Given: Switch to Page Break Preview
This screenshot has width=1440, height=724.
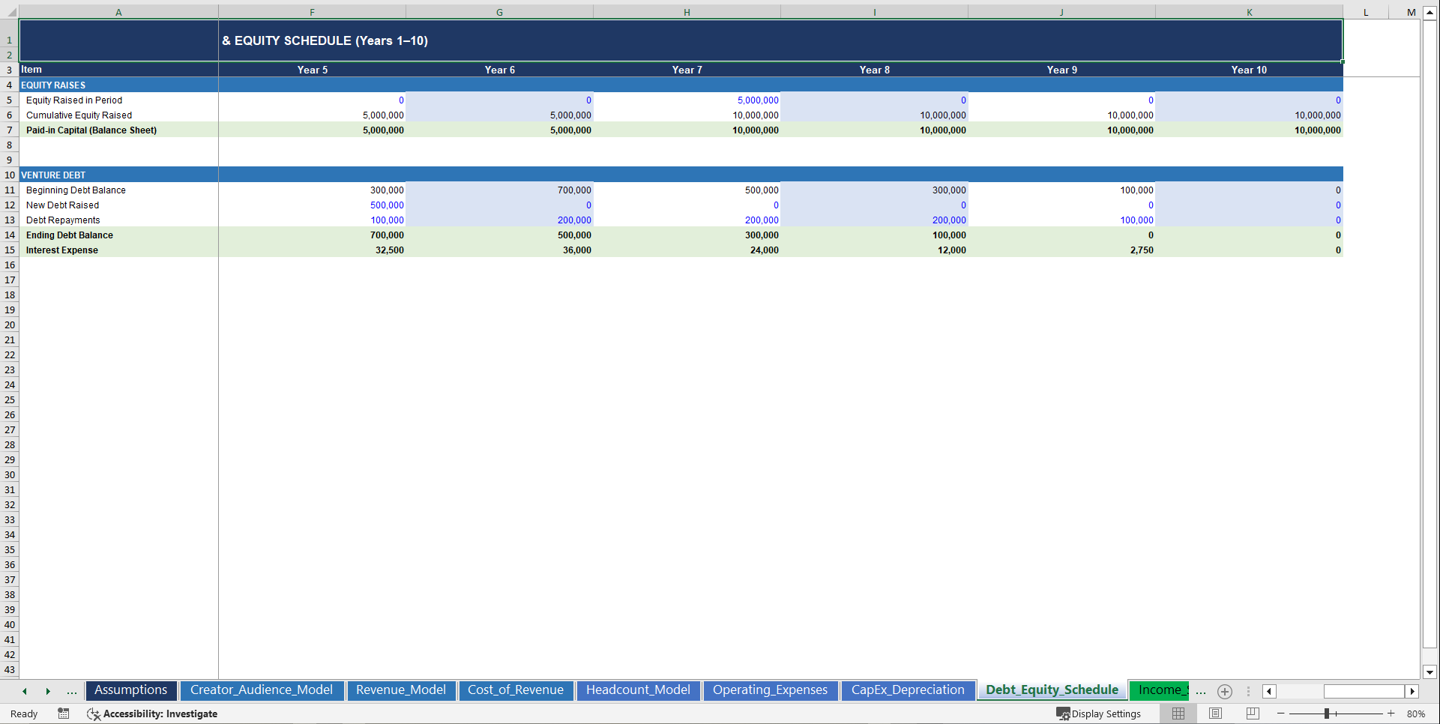Looking at the screenshot, I should coord(1251,714).
